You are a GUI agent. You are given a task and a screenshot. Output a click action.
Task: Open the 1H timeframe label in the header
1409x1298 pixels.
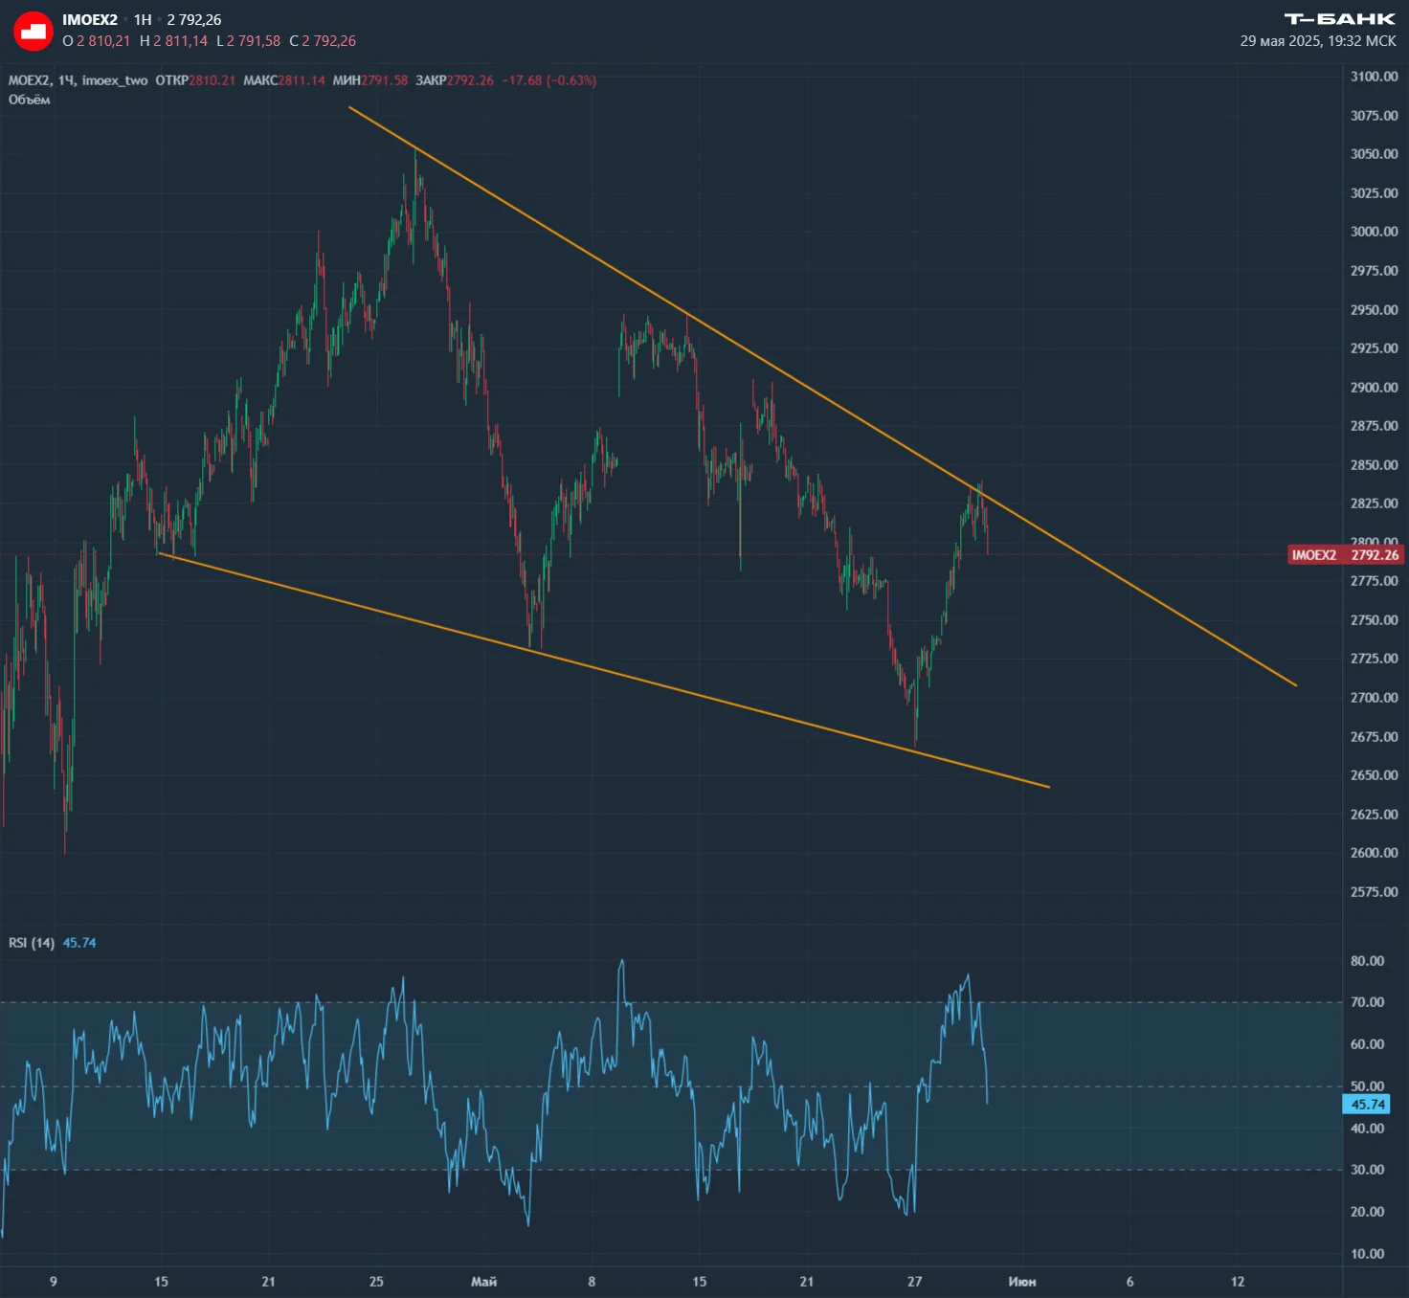[143, 20]
